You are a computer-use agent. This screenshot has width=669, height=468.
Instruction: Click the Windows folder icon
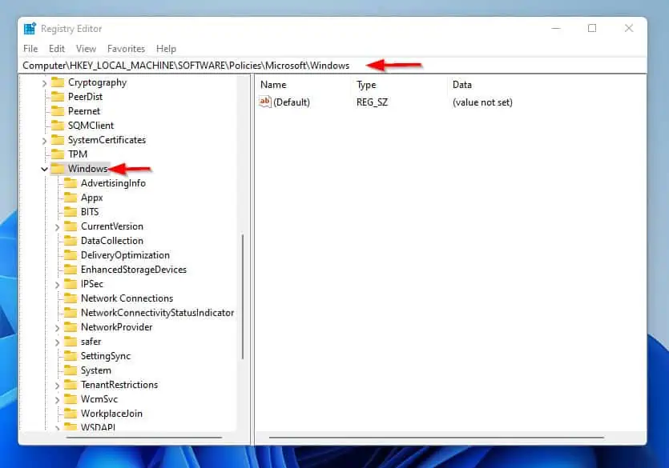(58, 169)
